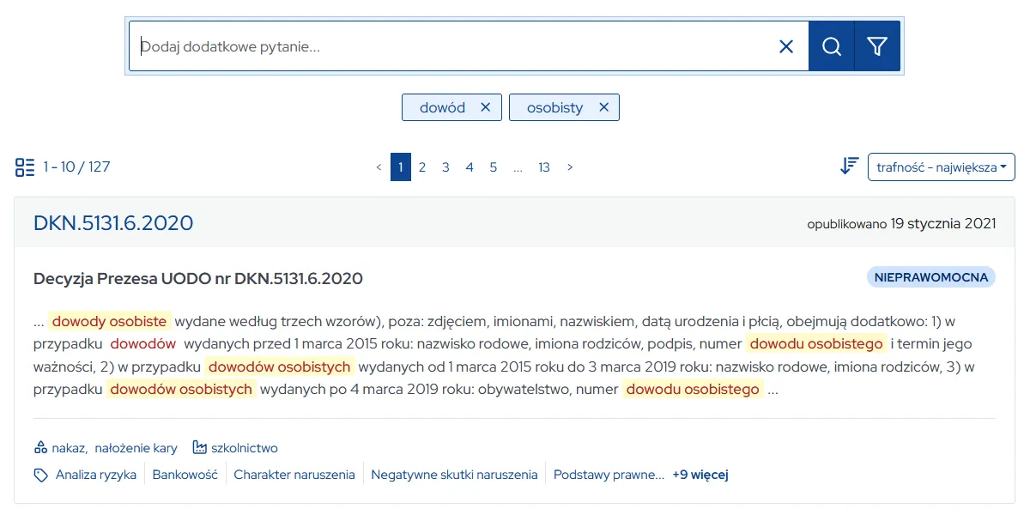
Task: Click the nałożenie kary link
Action: pyautogui.click(x=137, y=447)
